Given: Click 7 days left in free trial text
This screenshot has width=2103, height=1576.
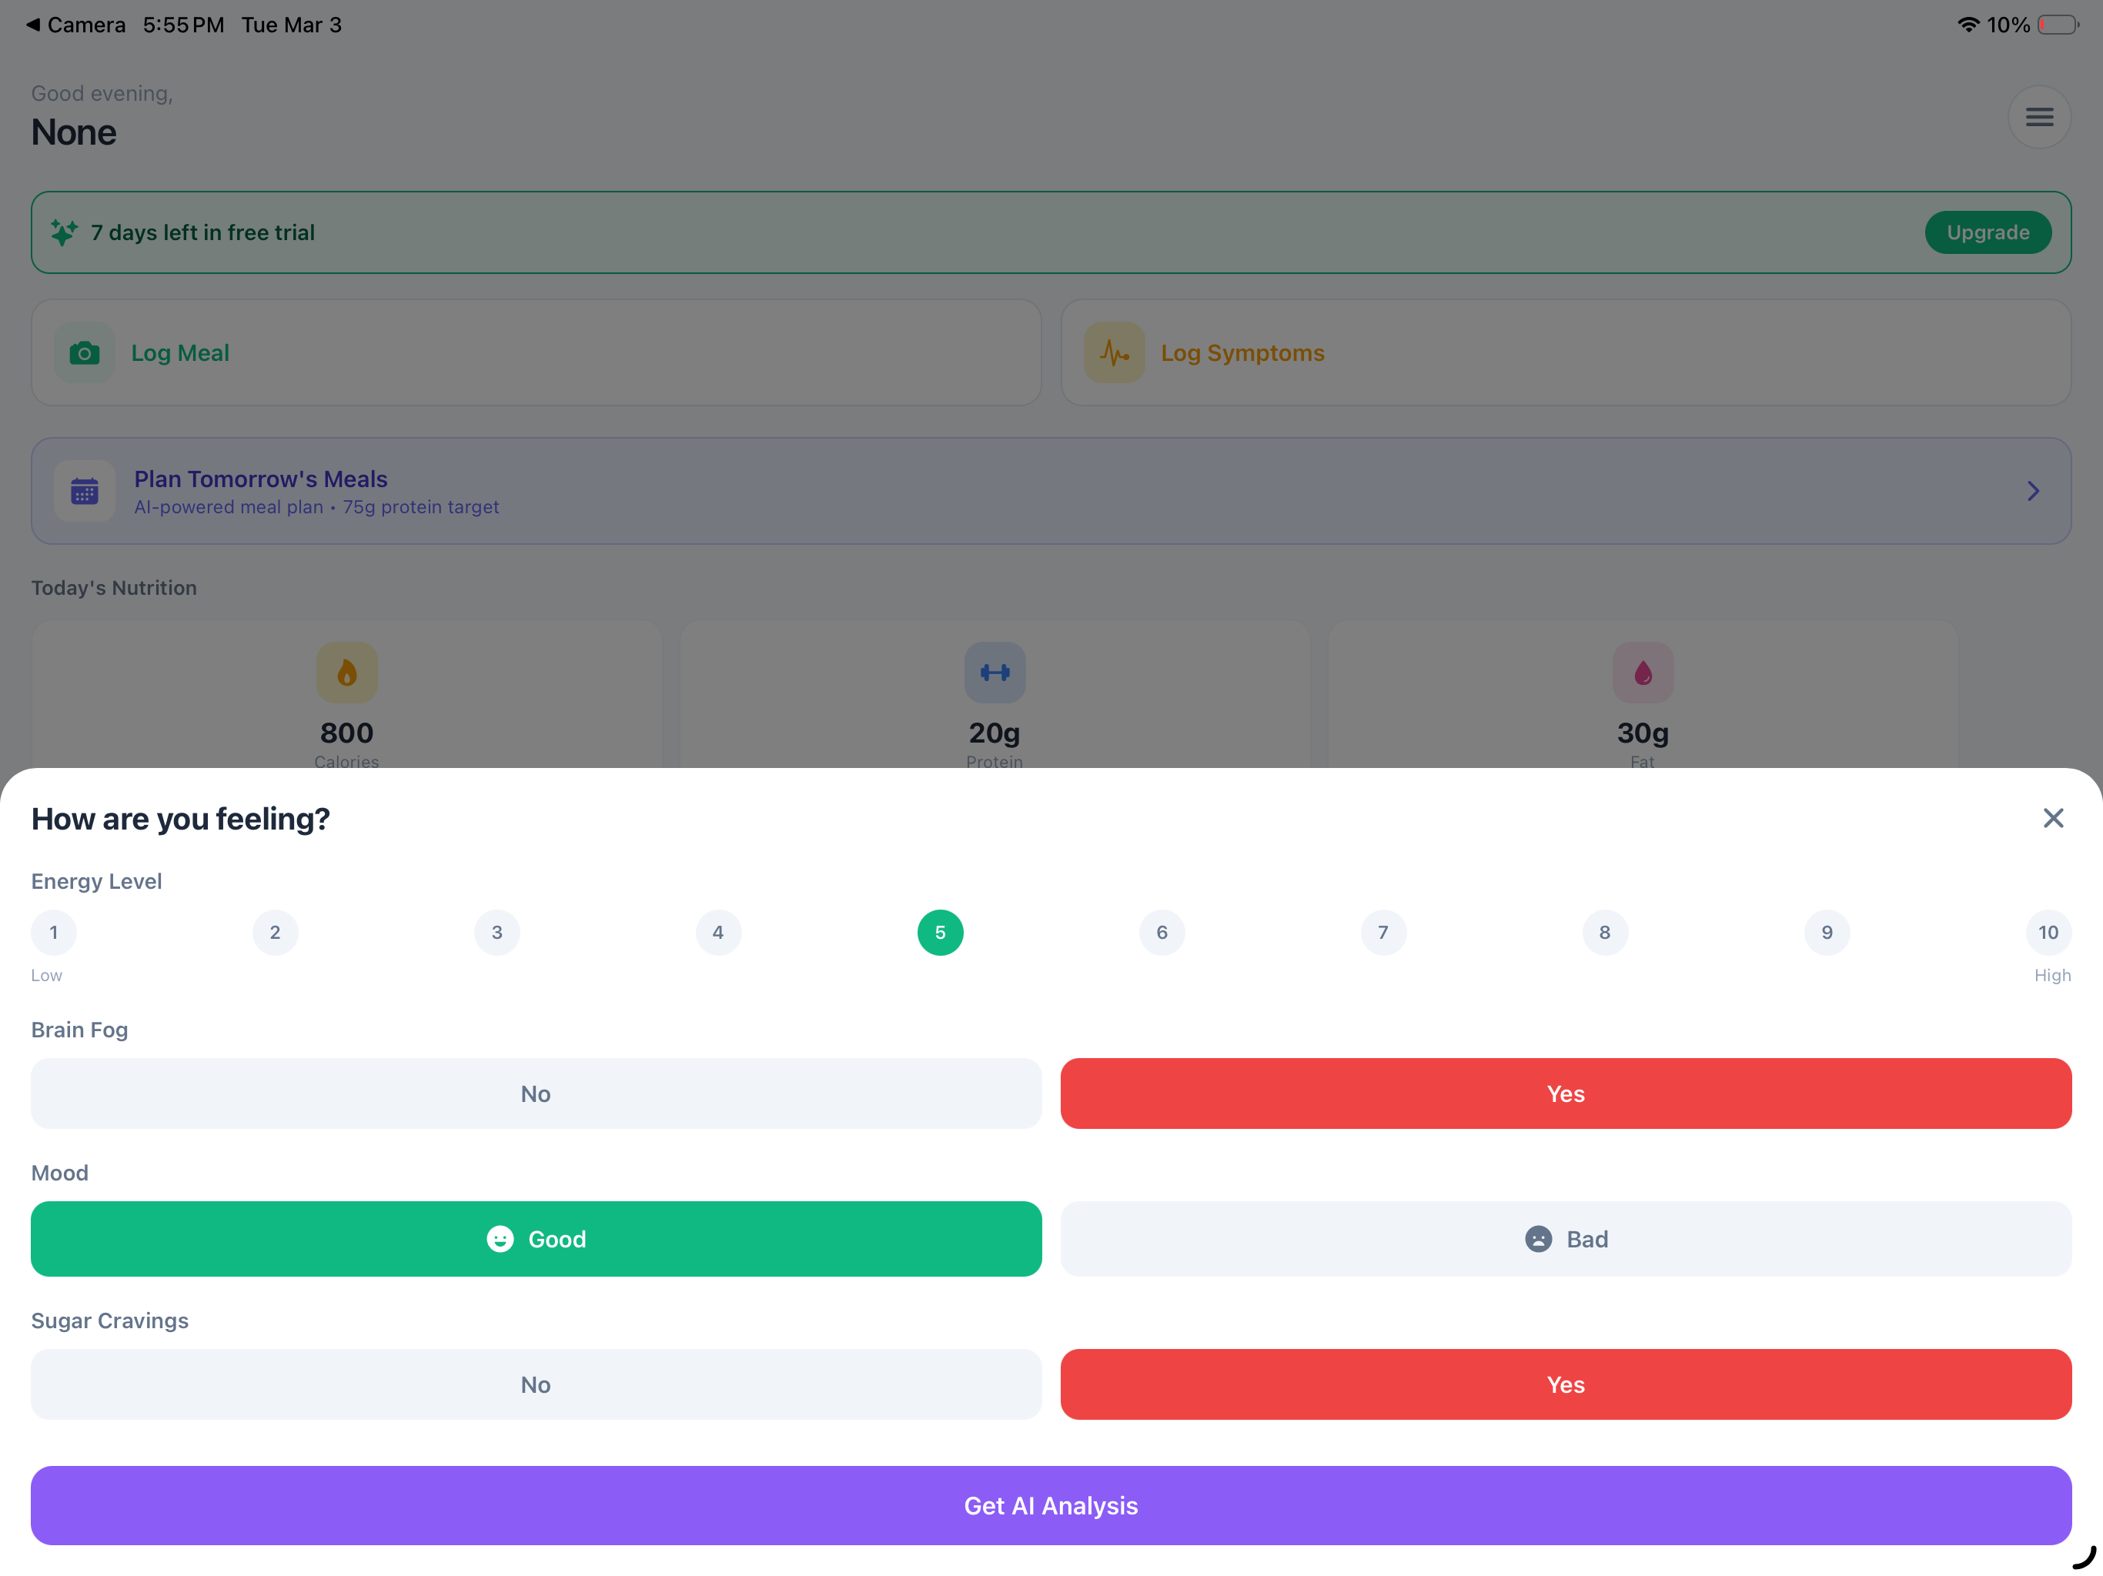Looking at the screenshot, I should click(x=202, y=233).
